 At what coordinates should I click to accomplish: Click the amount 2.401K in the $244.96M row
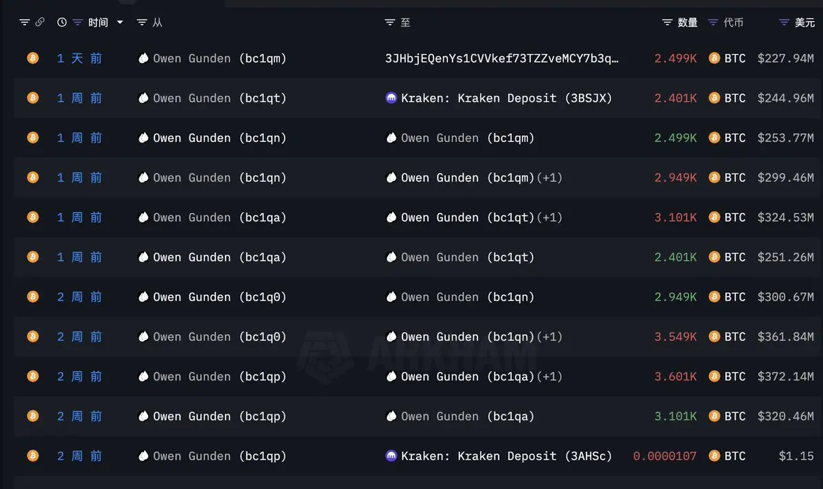676,98
